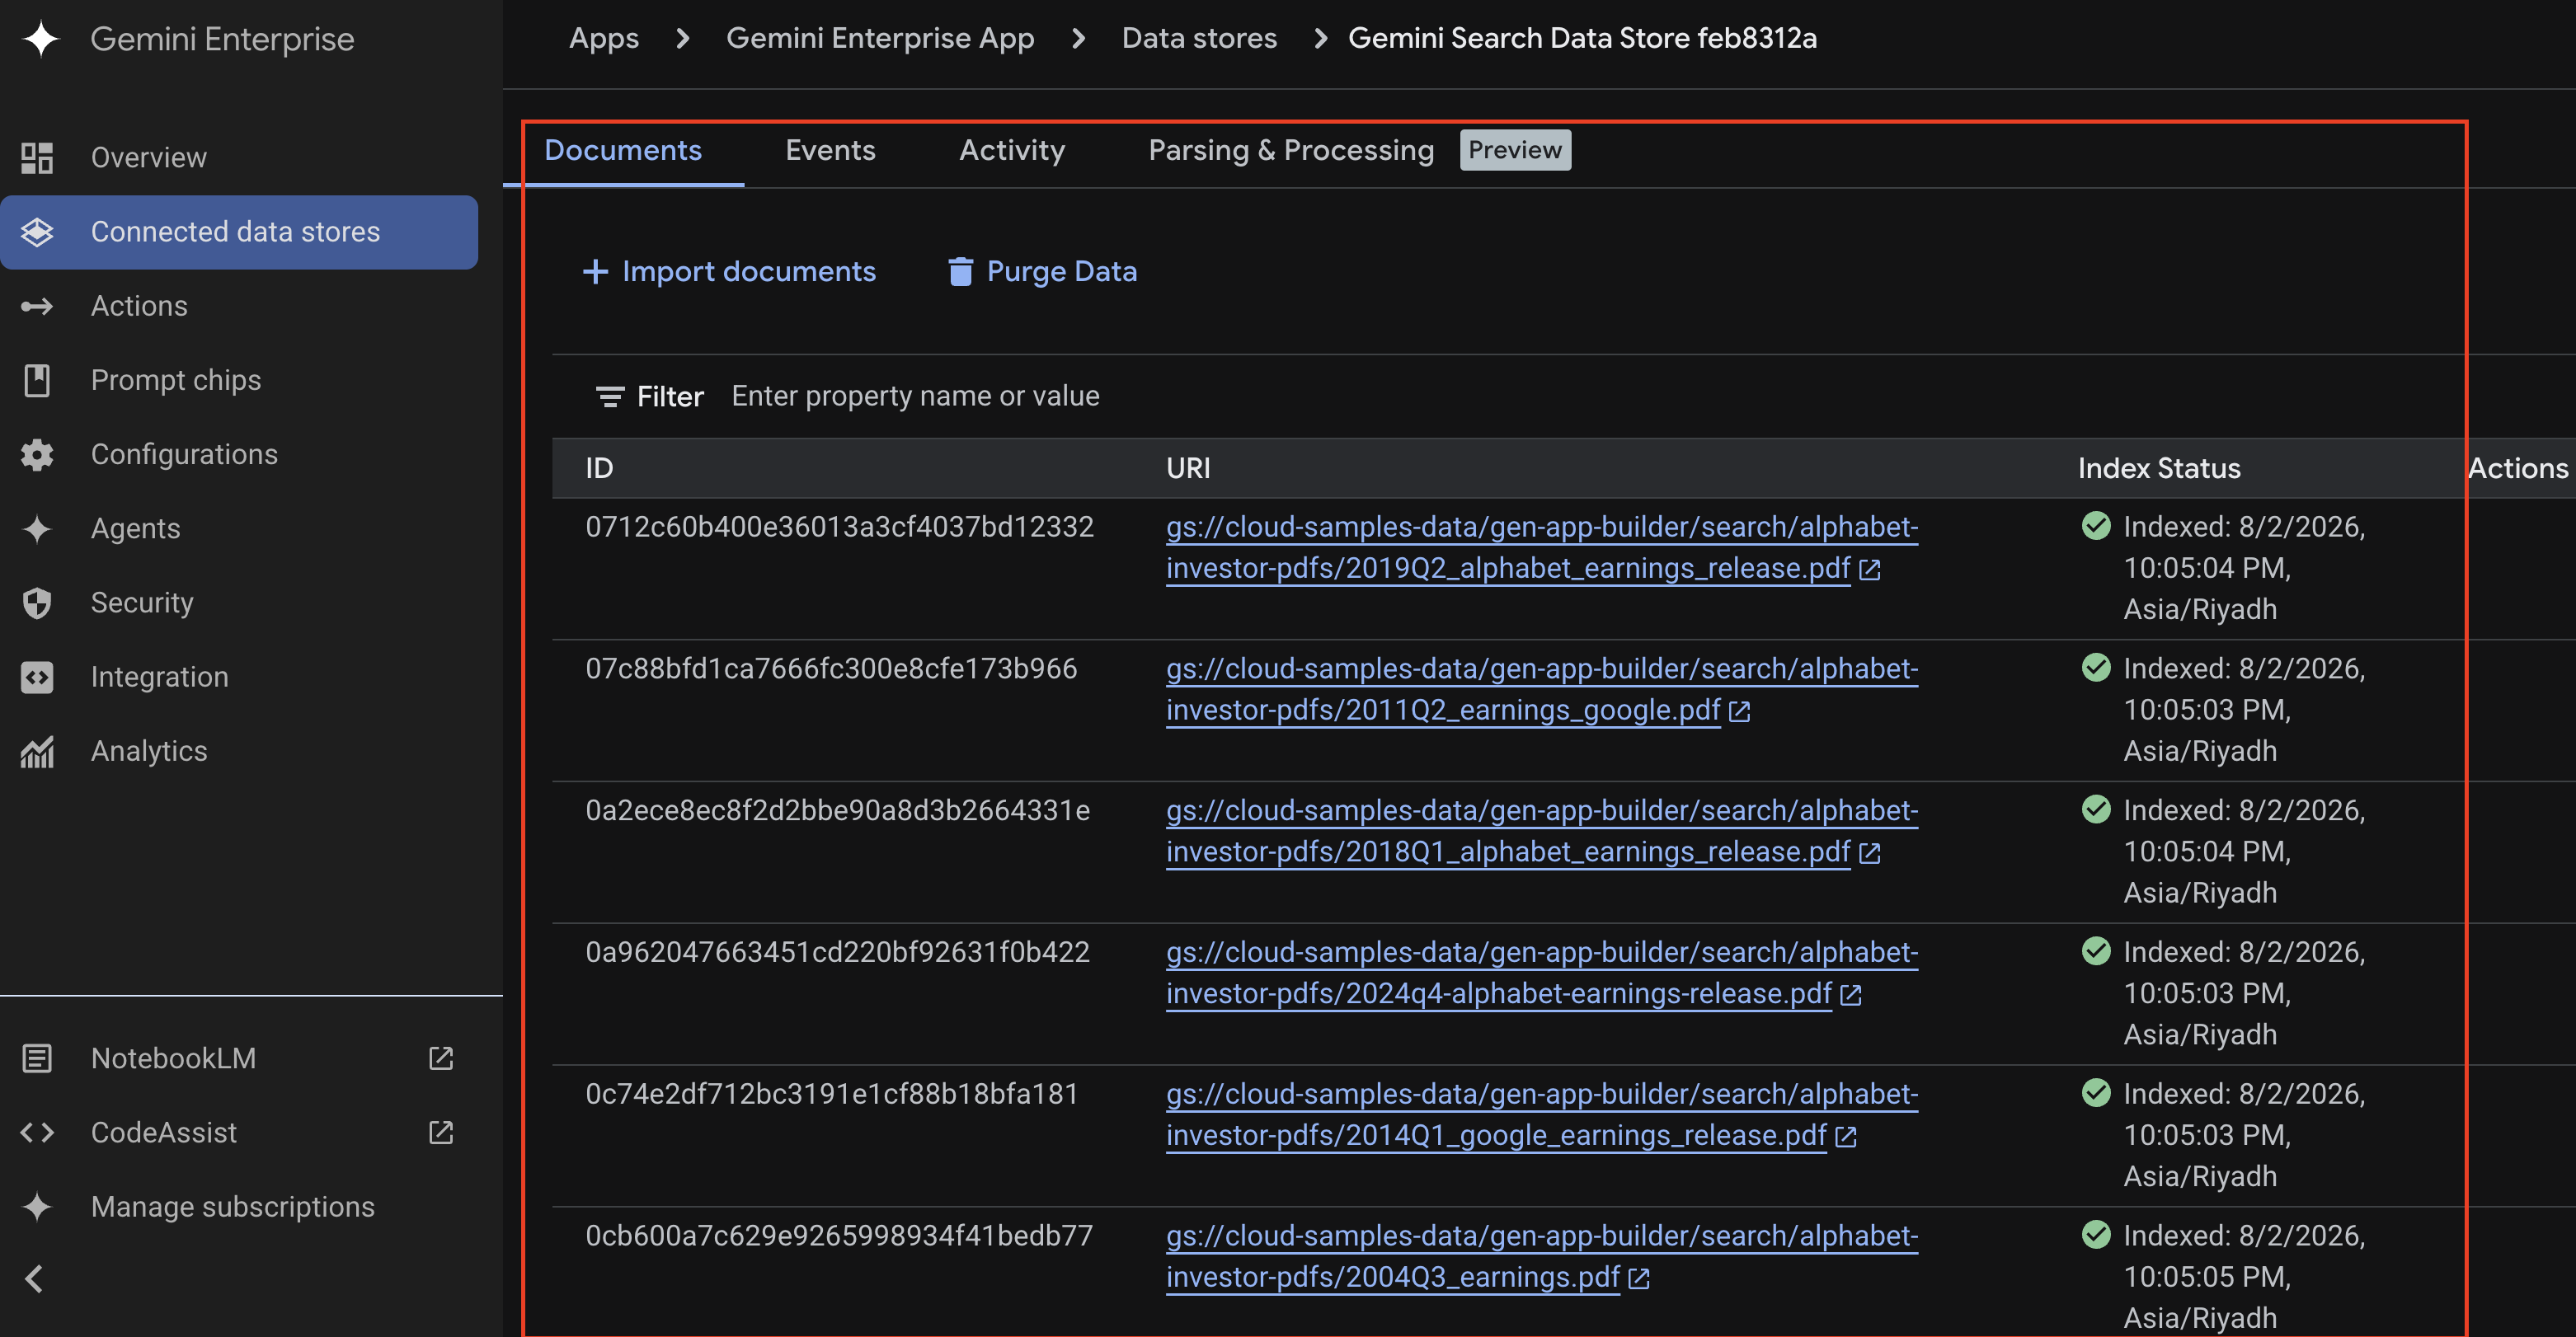Go to the Apps breadcrumb
The width and height of the screenshot is (2576, 1337).
pos(604,38)
